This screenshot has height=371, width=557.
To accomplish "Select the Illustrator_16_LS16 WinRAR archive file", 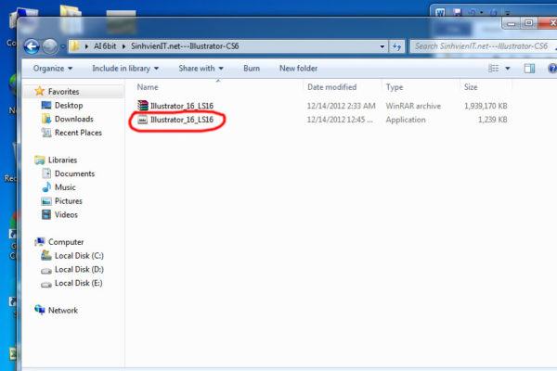I will tap(181, 106).
